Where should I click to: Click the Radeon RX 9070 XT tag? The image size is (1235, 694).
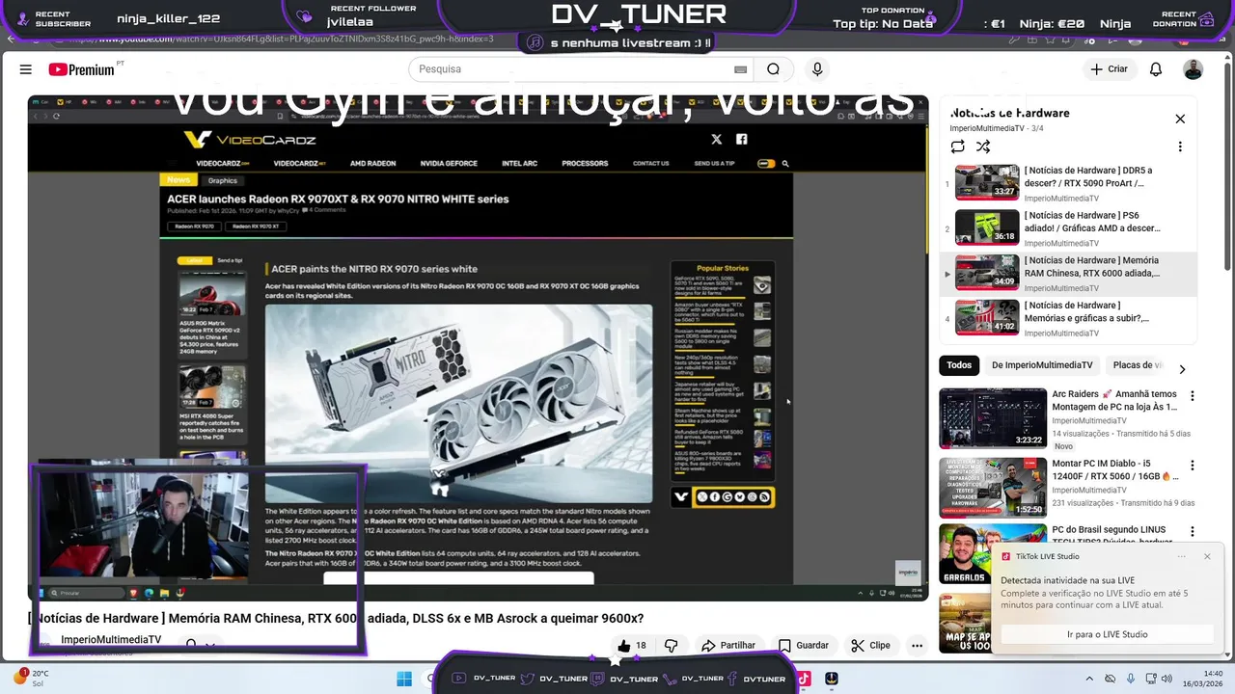(256, 227)
